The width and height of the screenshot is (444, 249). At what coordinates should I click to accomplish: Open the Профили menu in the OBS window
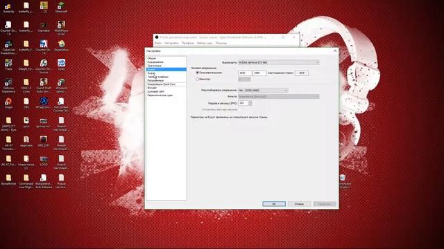pyautogui.click(x=188, y=43)
